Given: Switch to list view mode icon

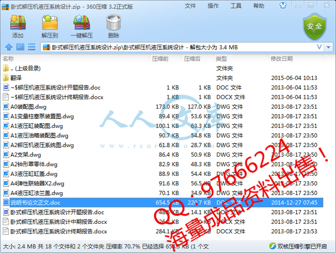Looking at the screenshot, I should click(32, 47).
